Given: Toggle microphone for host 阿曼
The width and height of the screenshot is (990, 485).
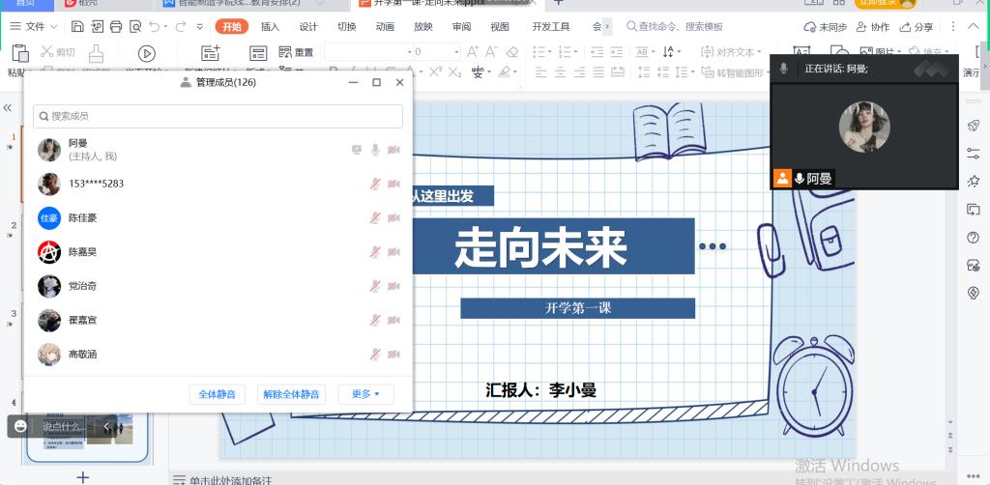Looking at the screenshot, I should (375, 150).
